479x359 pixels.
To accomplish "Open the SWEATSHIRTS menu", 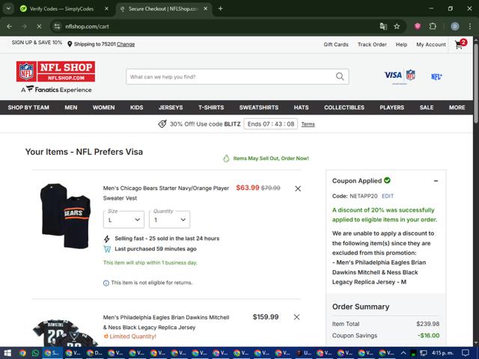I will pos(259,108).
